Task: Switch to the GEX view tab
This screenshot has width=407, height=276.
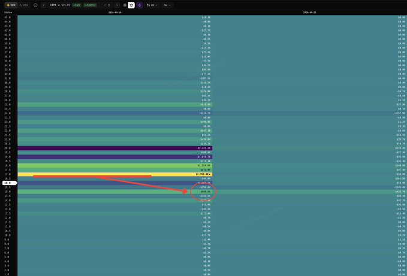Action: pos(11,5)
